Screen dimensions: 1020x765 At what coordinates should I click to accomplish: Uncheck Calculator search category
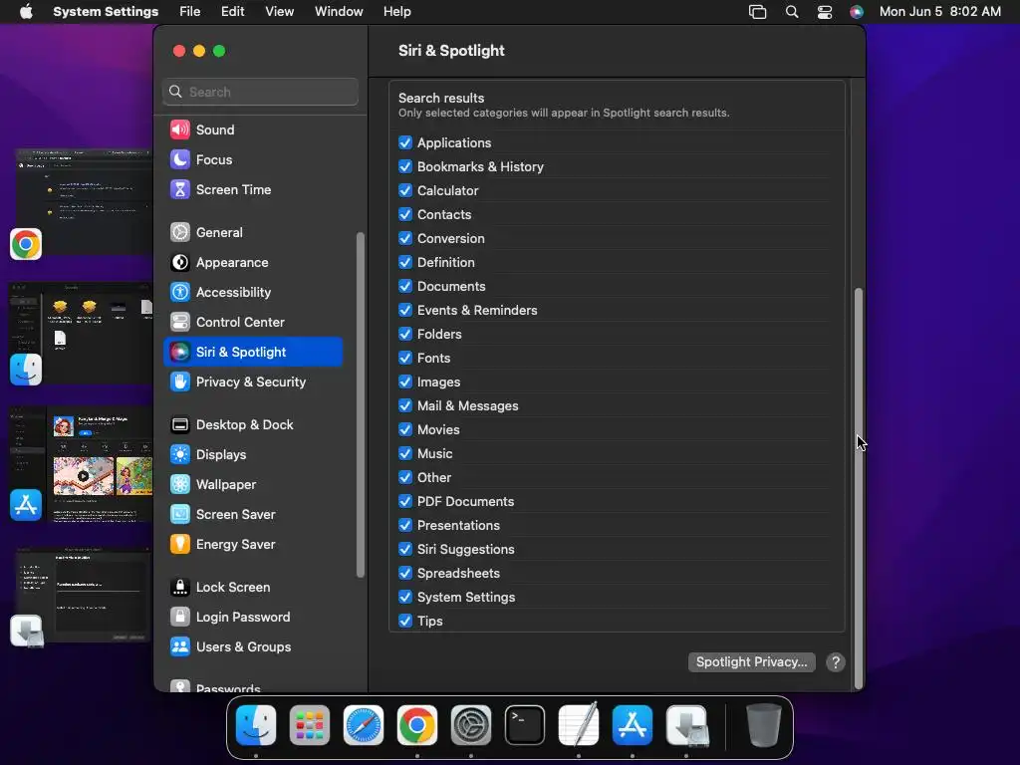click(405, 190)
